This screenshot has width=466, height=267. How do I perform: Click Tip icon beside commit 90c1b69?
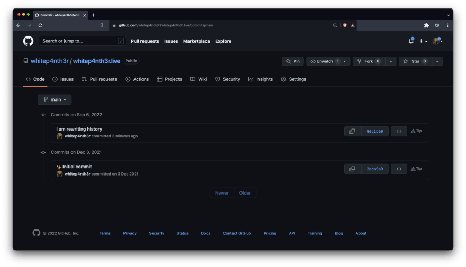click(416, 131)
